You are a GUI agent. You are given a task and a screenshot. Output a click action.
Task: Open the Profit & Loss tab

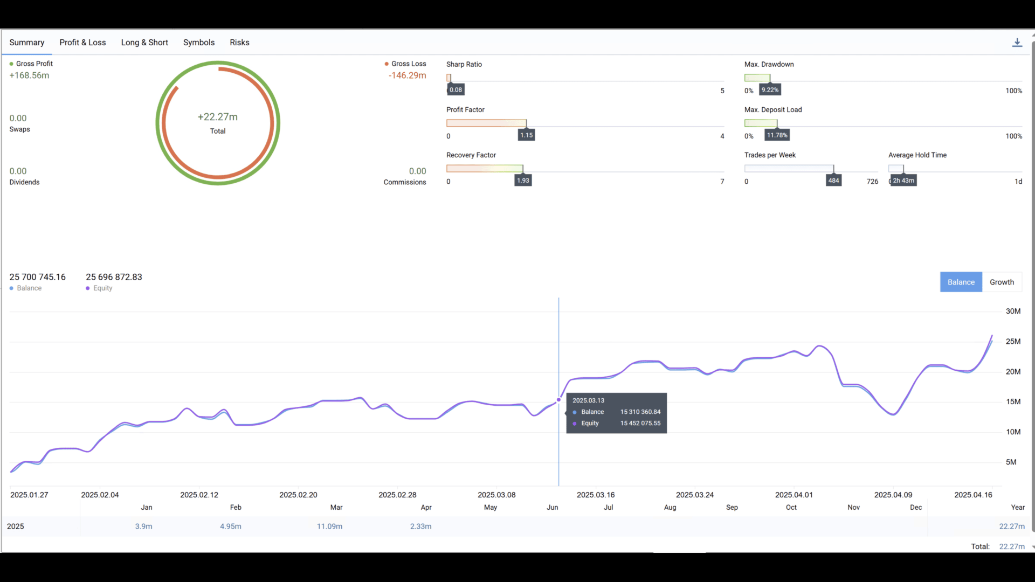82,43
